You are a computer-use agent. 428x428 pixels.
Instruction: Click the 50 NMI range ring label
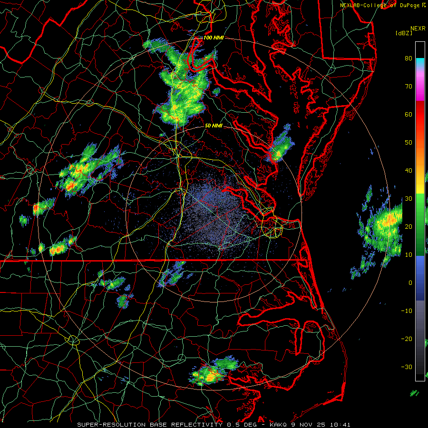[214, 126]
